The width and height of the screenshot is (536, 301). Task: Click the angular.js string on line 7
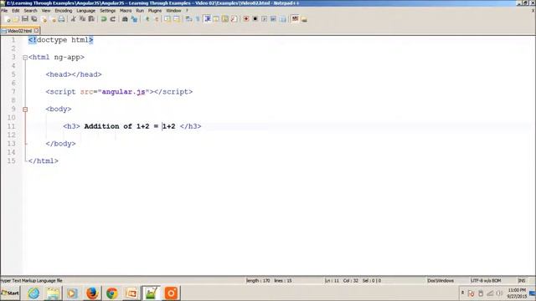pos(123,92)
